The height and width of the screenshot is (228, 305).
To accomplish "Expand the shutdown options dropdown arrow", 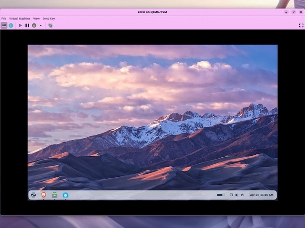I will click(41, 25).
